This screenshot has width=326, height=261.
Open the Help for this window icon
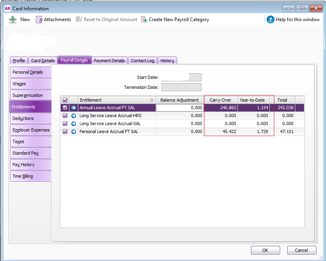point(271,20)
